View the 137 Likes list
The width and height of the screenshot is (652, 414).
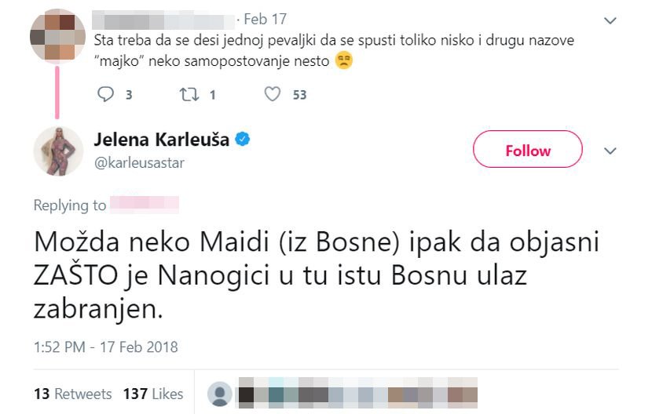click(153, 394)
